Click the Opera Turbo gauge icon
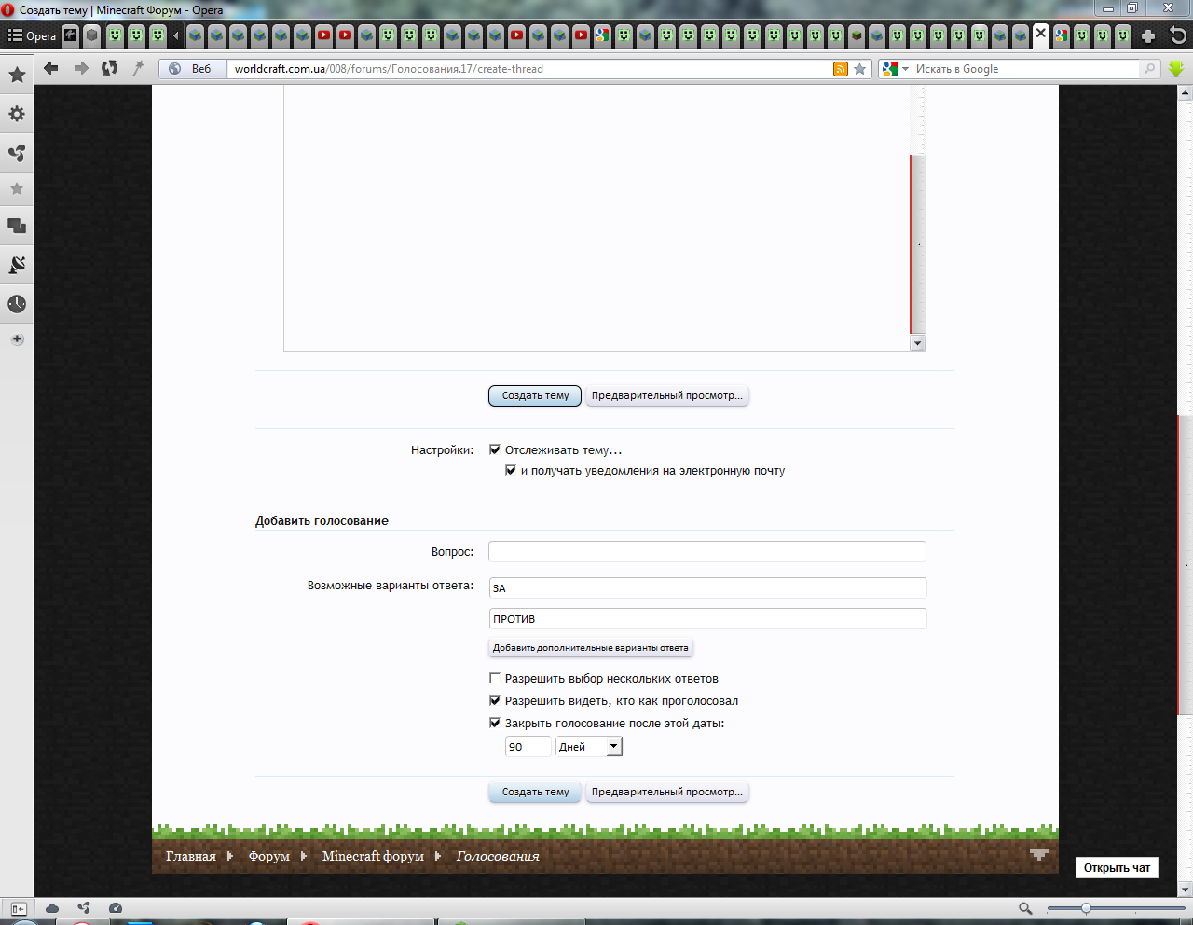Viewport: 1193px width, 925px height. coord(116,908)
